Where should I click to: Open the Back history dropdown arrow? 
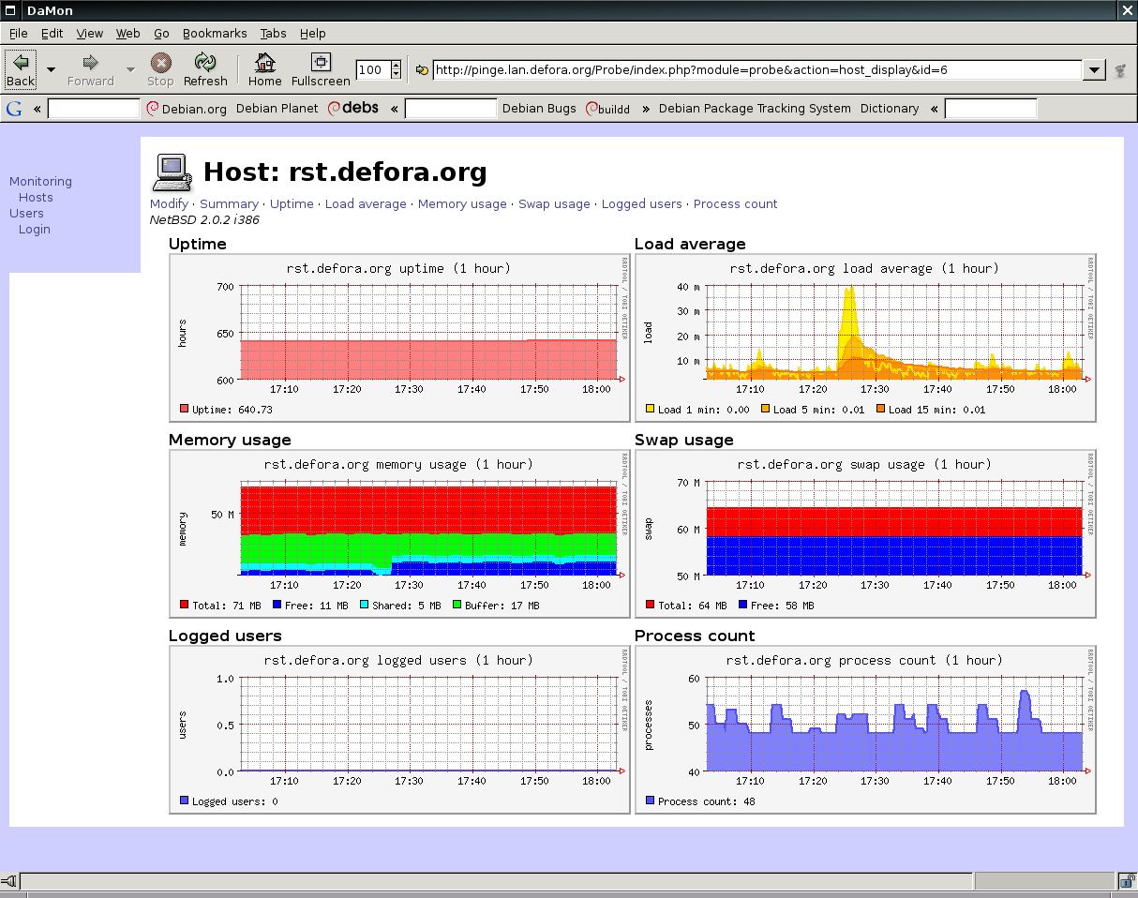pos(51,69)
